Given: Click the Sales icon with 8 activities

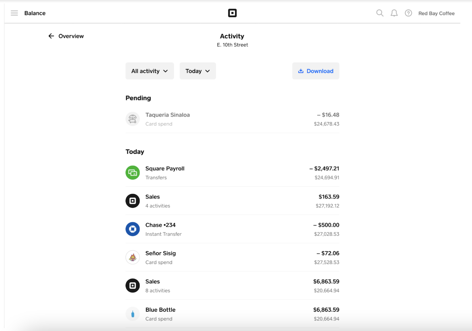Looking at the screenshot, I should click(133, 285).
